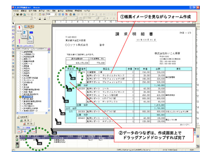Click the 受注日 column header in form
Image resolution: width=200 pixels, height=152 pixels.
[71, 69]
